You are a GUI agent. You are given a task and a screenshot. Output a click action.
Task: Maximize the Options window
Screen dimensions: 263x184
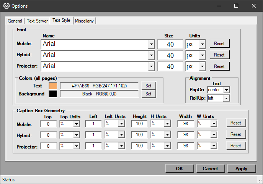tap(236, 6)
